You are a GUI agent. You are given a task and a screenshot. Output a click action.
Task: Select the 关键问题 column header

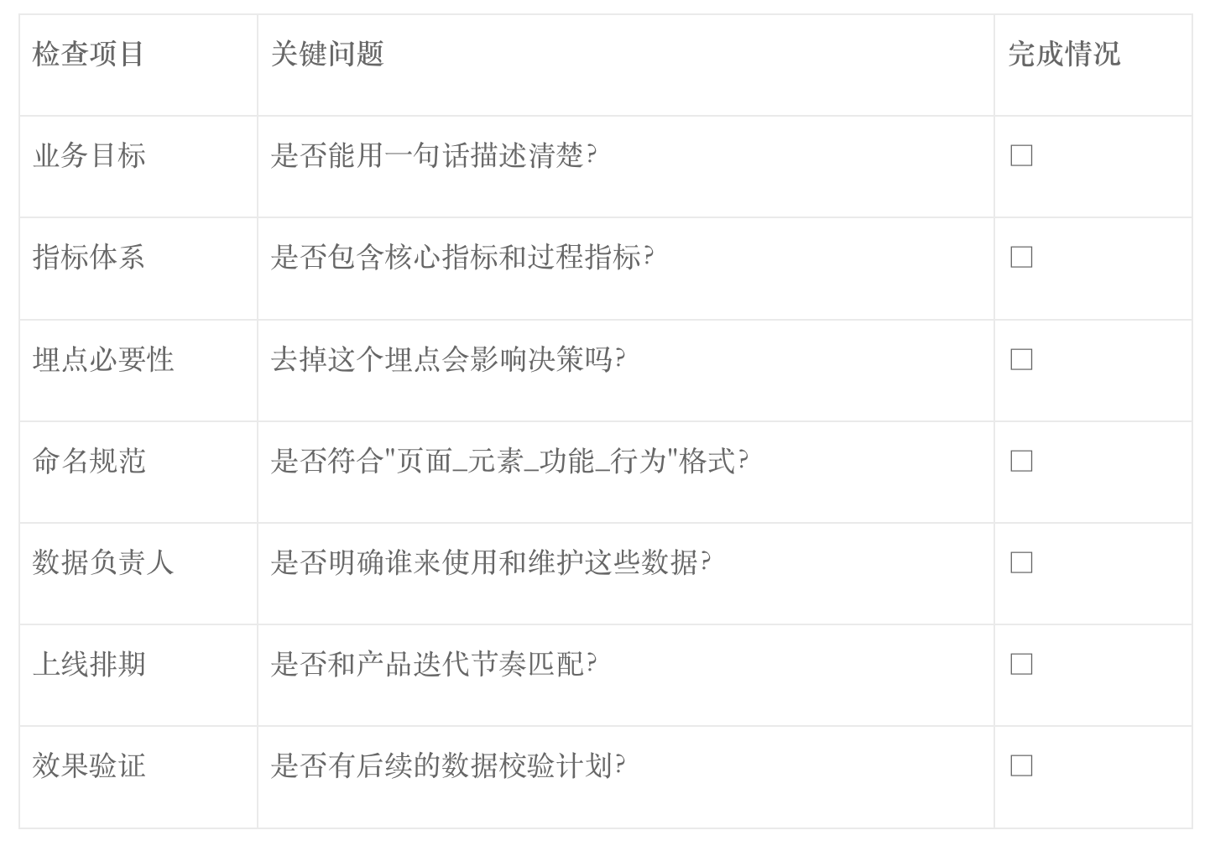[x=327, y=55]
